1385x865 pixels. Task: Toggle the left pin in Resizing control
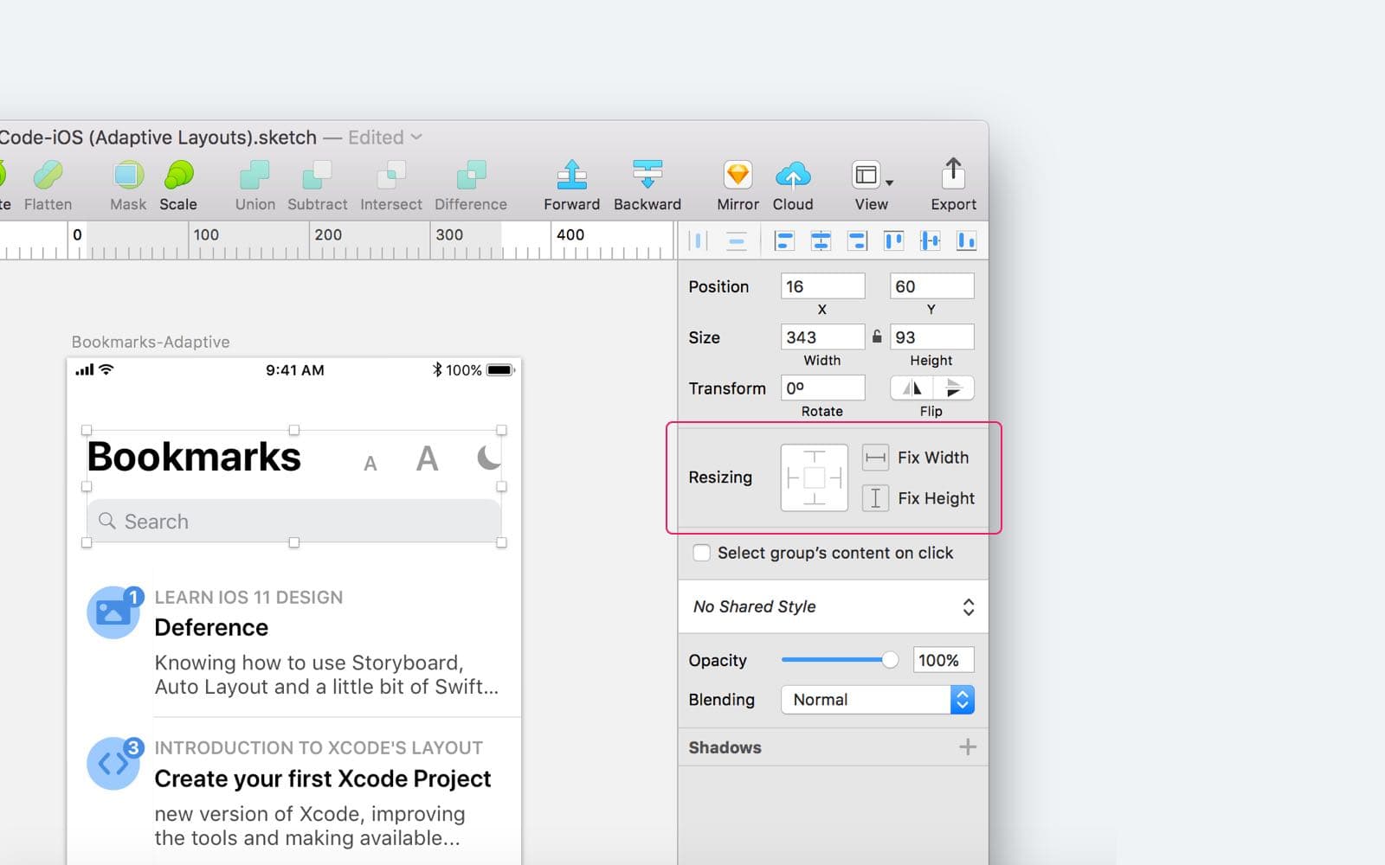(x=794, y=477)
